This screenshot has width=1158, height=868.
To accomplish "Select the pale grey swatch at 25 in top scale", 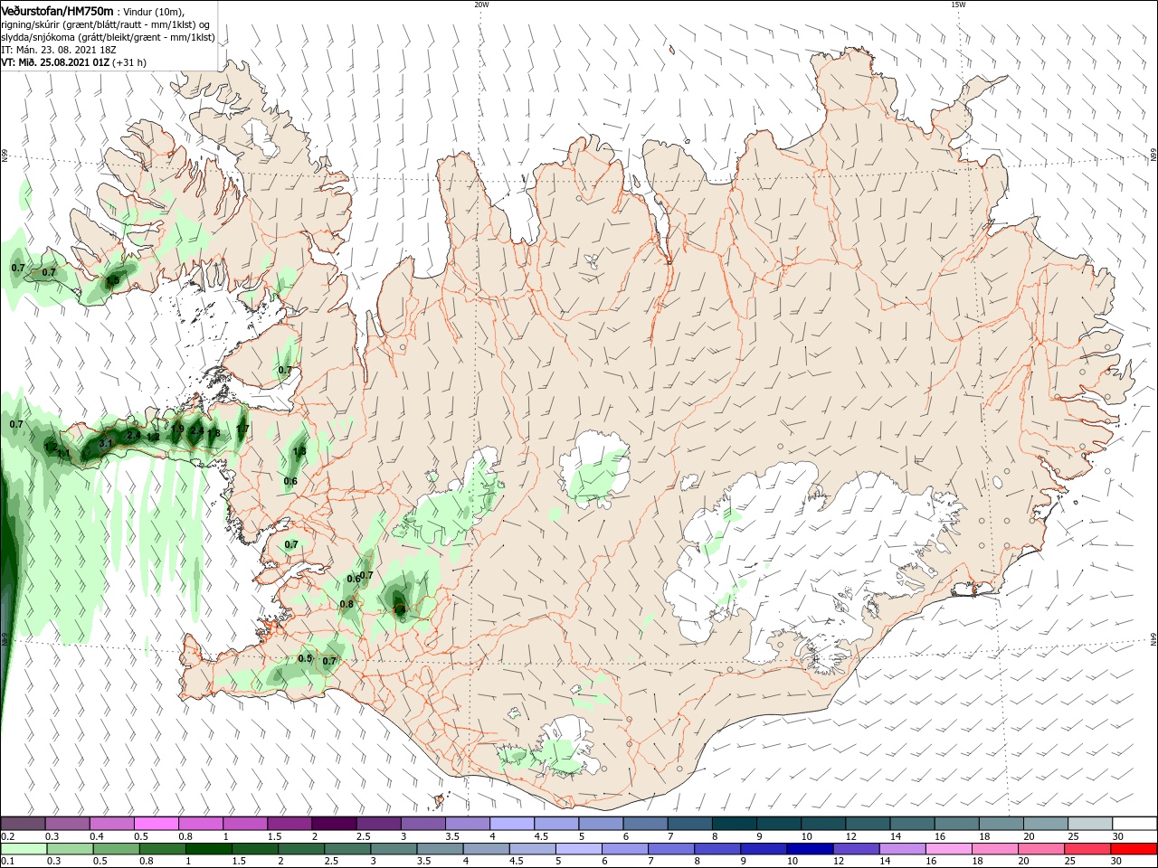I will (x=1090, y=824).
